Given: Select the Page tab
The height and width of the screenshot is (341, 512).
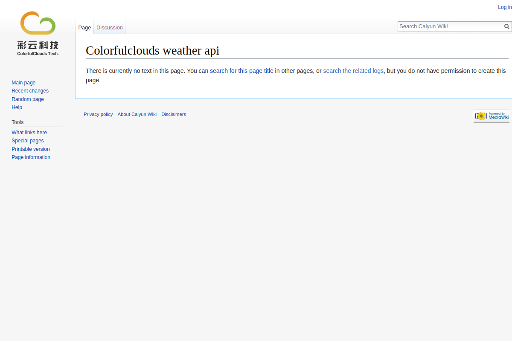Looking at the screenshot, I should pos(84,27).
